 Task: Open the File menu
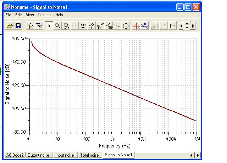(x=8, y=15)
